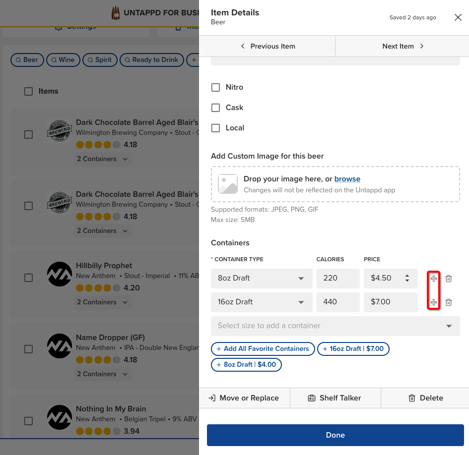The height and width of the screenshot is (455, 469).
Task: Filter by Wine in background list
Action: point(63,60)
